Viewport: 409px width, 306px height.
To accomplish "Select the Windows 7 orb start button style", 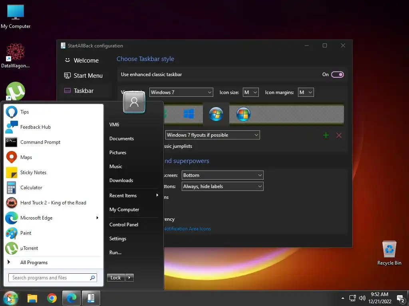I will point(216,114).
